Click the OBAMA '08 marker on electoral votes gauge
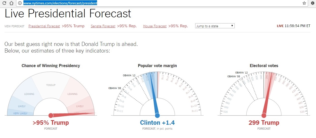316x138 pixels. (x=233, y=77)
